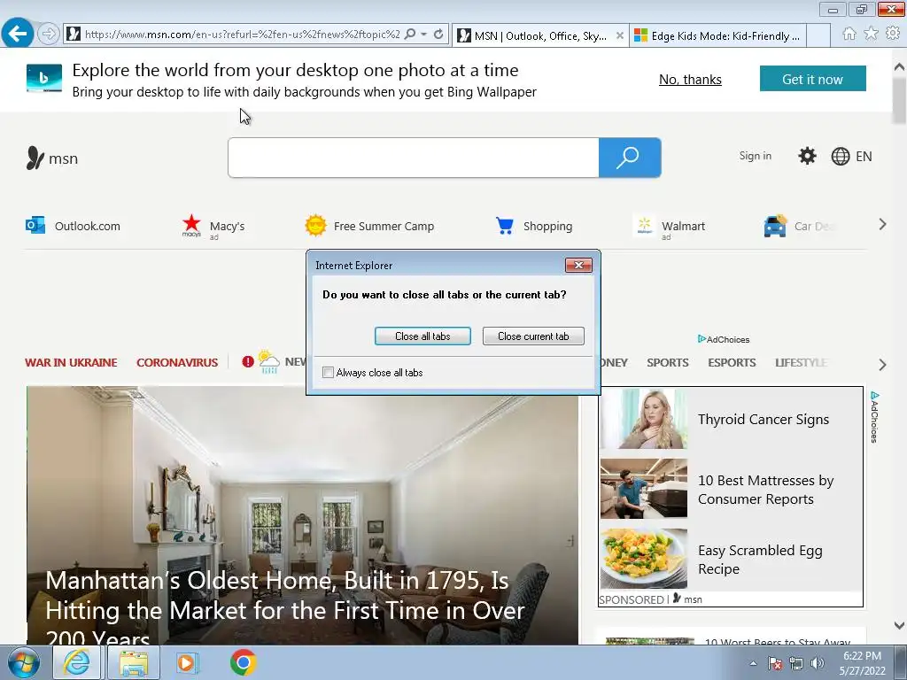Open MSN settings gear icon

click(x=807, y=156)
